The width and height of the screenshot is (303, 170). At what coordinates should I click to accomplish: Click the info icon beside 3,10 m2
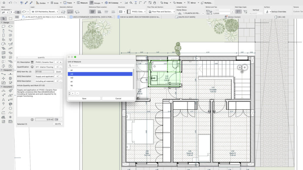coord(32,120)
